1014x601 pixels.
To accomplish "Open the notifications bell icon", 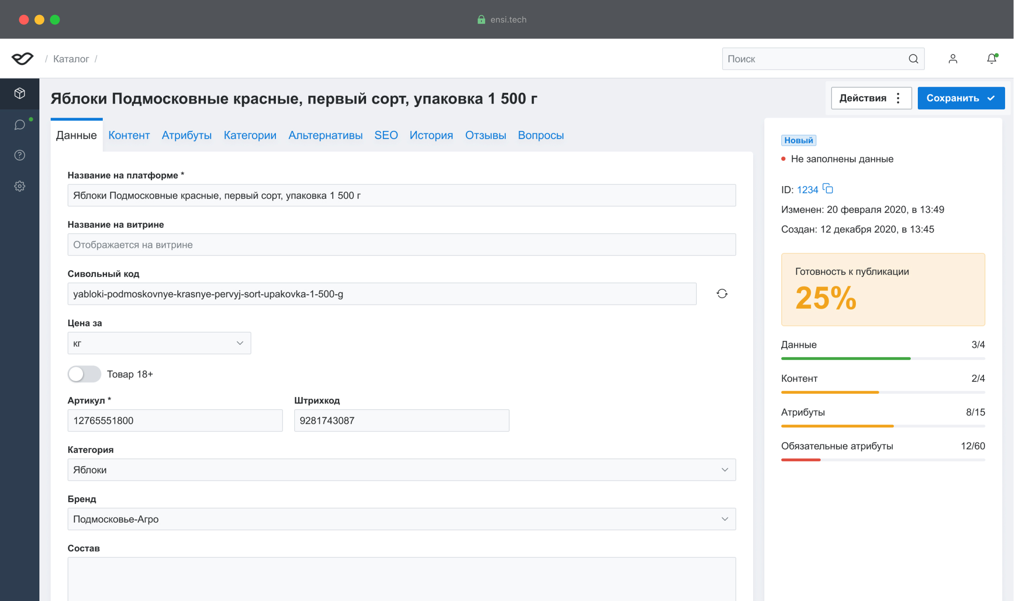I will pos(991,59).
